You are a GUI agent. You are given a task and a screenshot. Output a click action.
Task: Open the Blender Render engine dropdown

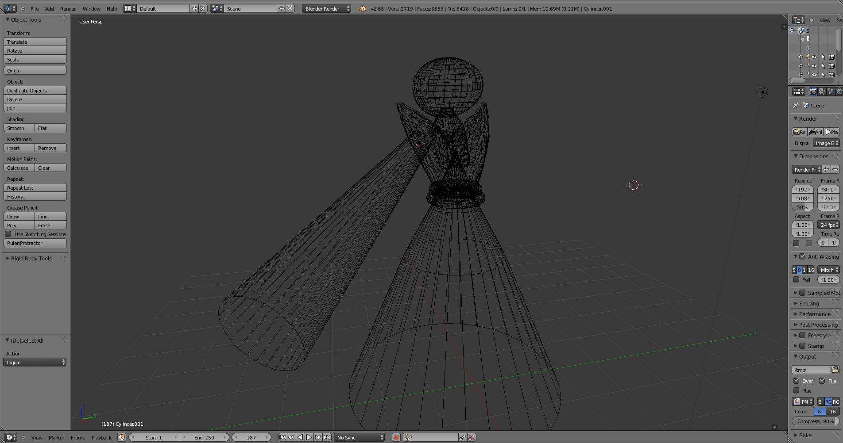[x=326, y=8]
